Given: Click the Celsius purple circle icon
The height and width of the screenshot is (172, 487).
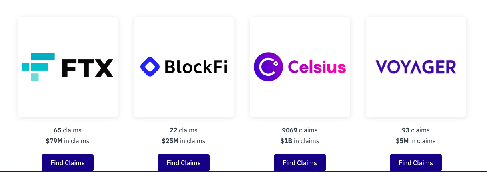Looking at the screenshot, I should pos(268,67).
